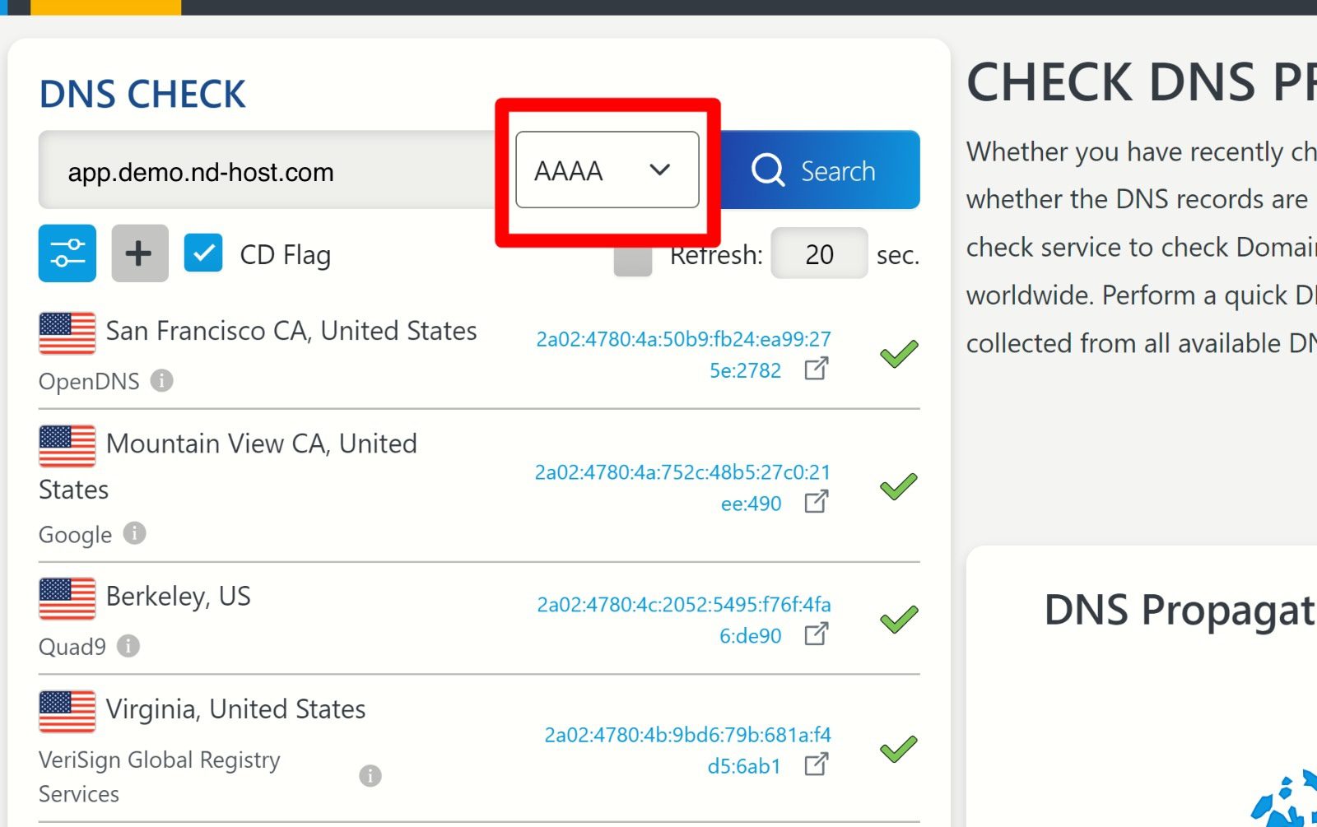Open the AAAA record type dropdown
Viewport: 1317px width, 827px height.
pos(607,170)
